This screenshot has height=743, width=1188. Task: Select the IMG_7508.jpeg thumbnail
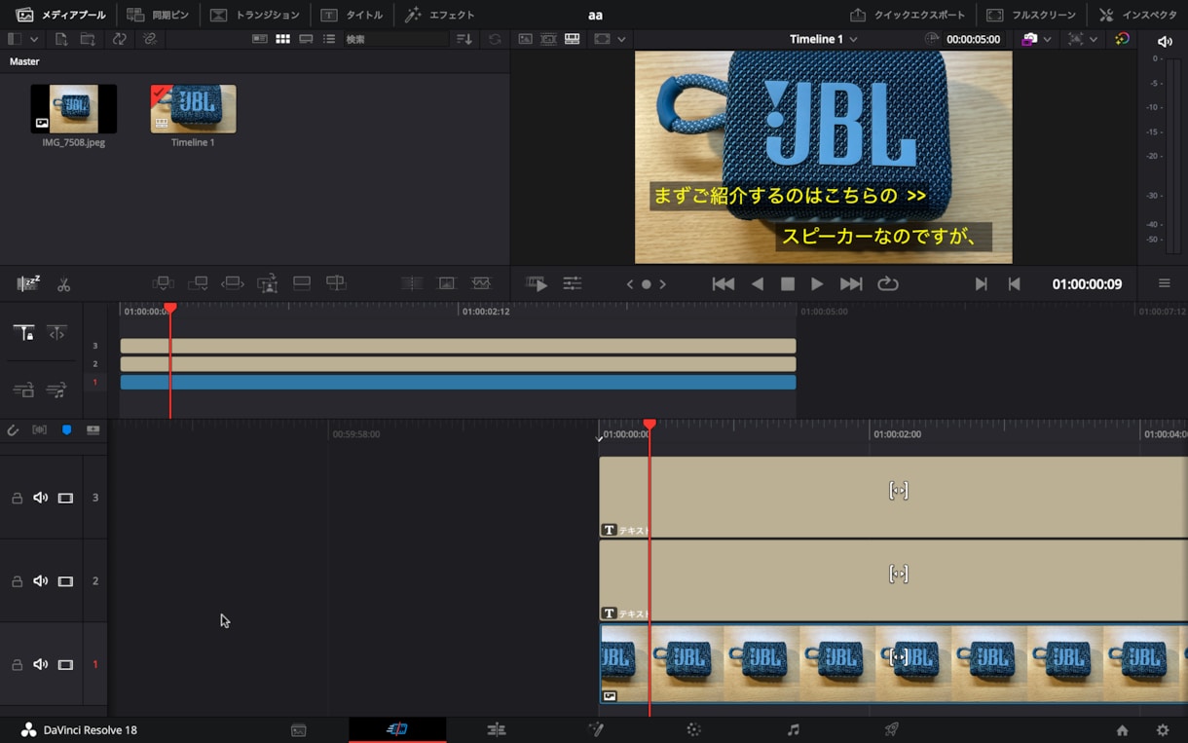(x=73, y=108)
